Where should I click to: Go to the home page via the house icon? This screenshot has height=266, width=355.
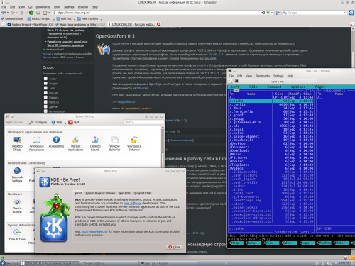45,13
